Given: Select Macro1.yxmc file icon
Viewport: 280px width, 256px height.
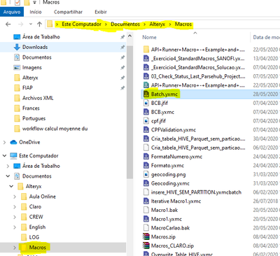Looking at the screenshot, I should 146,219.
